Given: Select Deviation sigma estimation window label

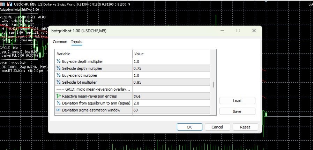Looking at the screenshot, I should pyautogui.click(x=91, y=110).
